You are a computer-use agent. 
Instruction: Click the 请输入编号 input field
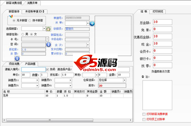point(33,69)
